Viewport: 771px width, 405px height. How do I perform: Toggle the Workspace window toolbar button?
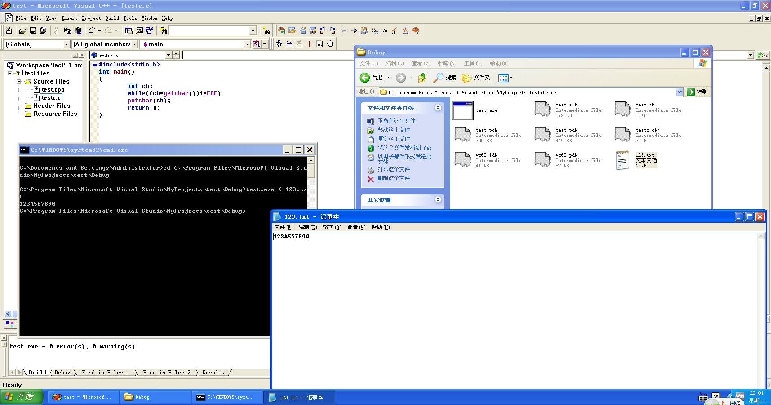(128, 31)
